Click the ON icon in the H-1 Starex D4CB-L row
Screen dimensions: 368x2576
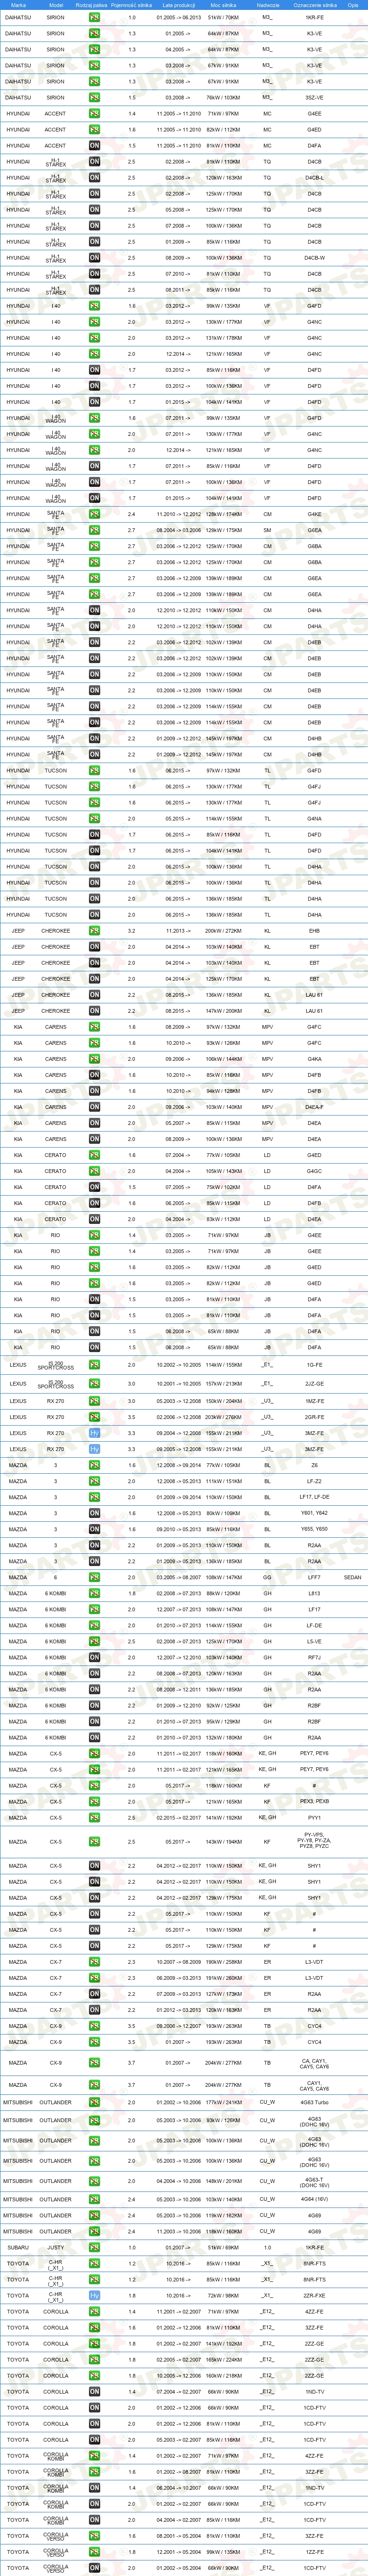point(95,178)
